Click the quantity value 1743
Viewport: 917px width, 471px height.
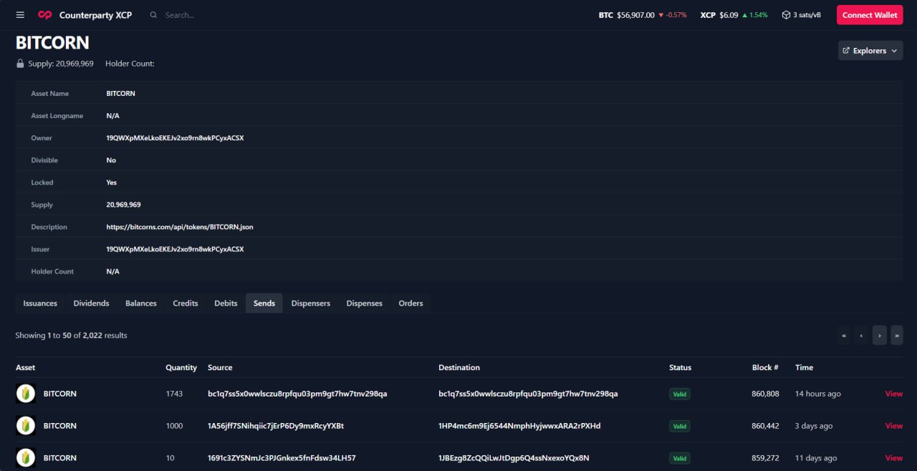click(x=174, y=394)
